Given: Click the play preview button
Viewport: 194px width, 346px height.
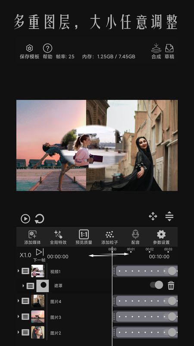Looking at the screenshot, I should pos(25,219).
